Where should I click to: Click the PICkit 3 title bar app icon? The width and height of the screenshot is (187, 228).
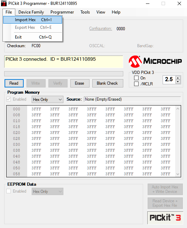3,3
